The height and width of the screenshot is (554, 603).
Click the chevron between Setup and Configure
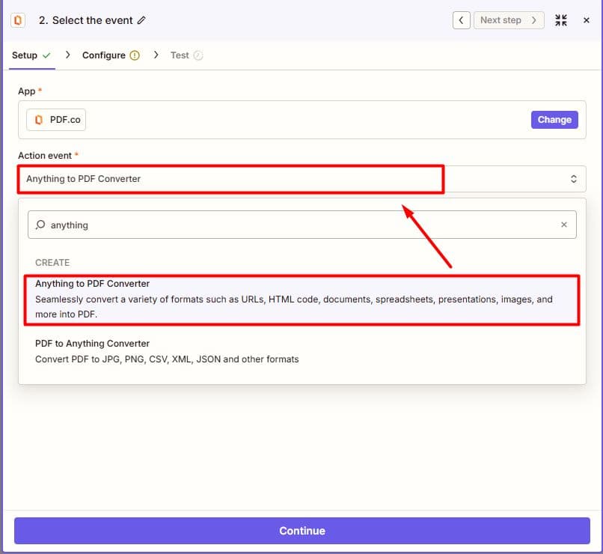(67, 55)
